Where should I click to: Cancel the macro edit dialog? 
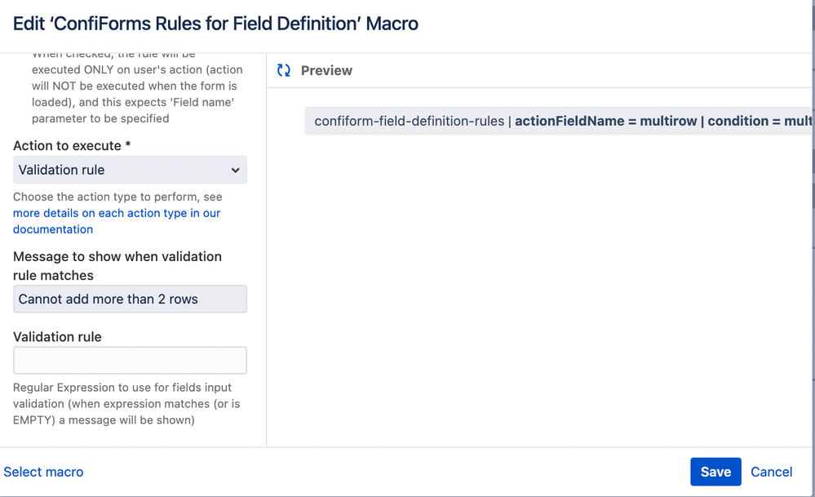click(771, 472)
